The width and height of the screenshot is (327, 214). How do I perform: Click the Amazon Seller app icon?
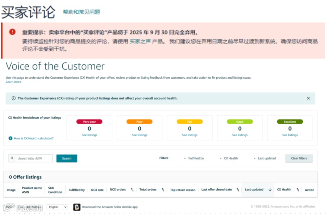coord(77,207)
